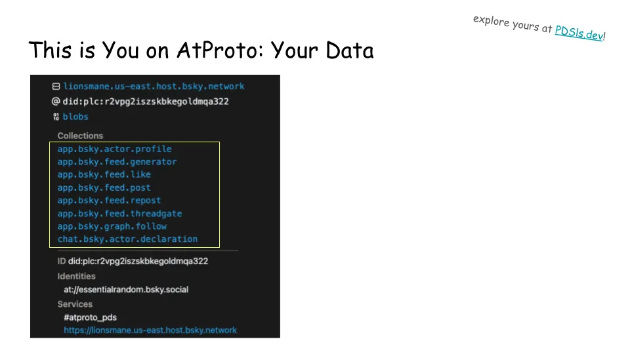
Task: Open the app.bsky.feed.threadgate collection
Action: point(119,214)
